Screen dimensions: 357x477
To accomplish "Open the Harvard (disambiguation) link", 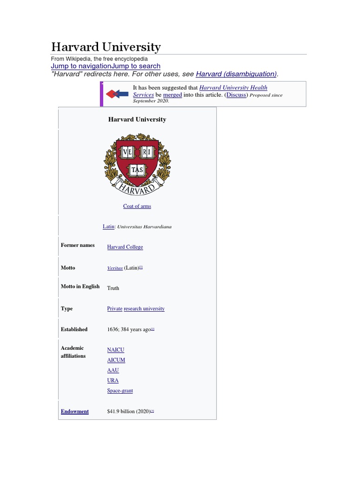I will click(236, 74).
